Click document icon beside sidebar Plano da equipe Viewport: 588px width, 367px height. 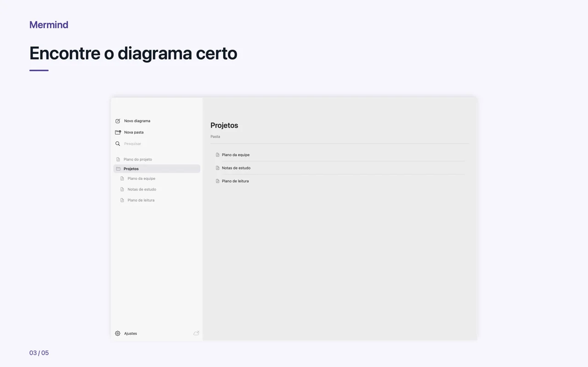click(x=122, y=178)
